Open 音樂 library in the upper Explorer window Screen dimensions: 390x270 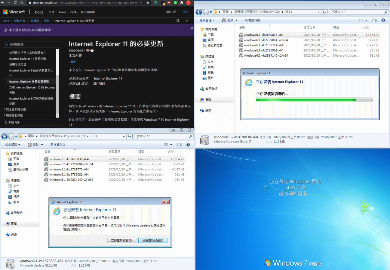coord(208,67)
